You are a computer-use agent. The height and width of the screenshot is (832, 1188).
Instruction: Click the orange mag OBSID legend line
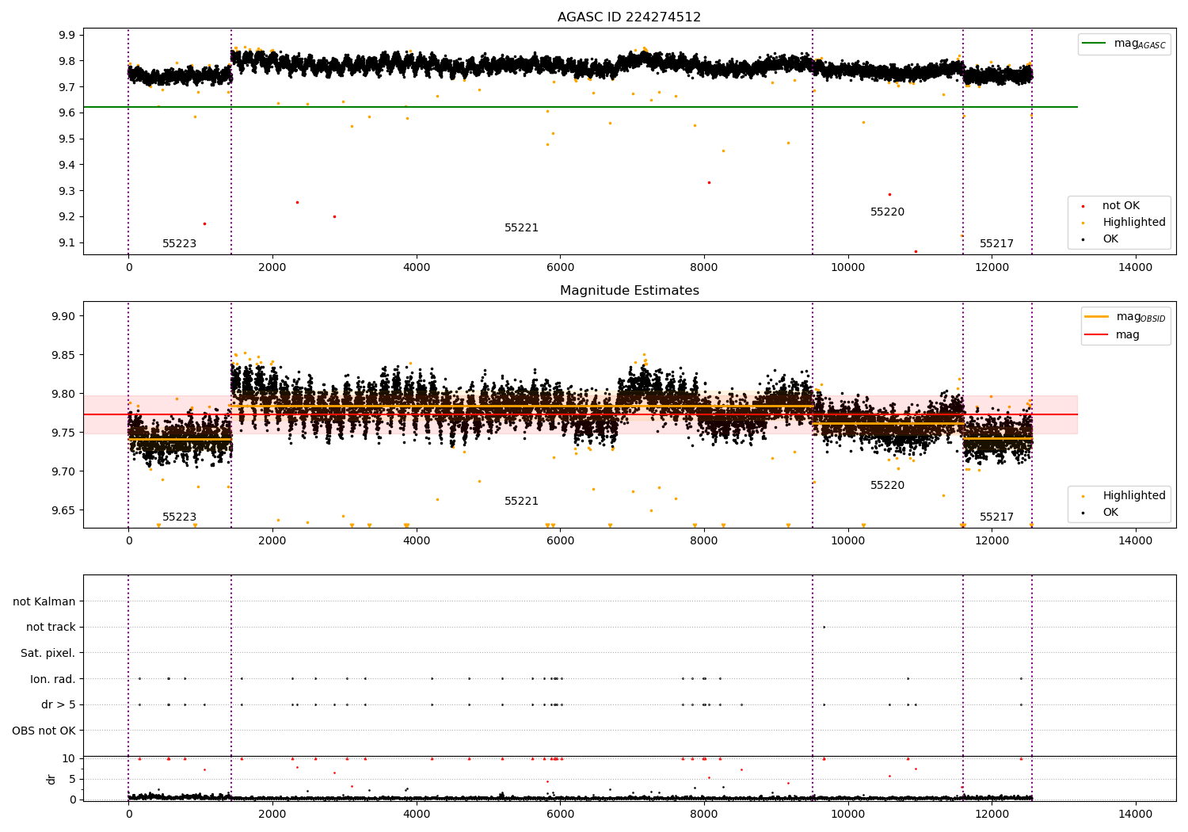1096,317
